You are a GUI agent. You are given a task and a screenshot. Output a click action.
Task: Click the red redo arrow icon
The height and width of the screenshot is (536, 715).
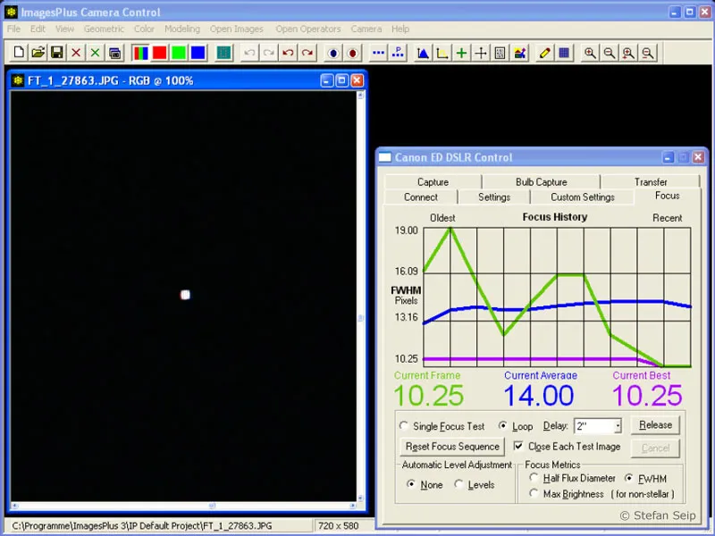tap(307, 53)
